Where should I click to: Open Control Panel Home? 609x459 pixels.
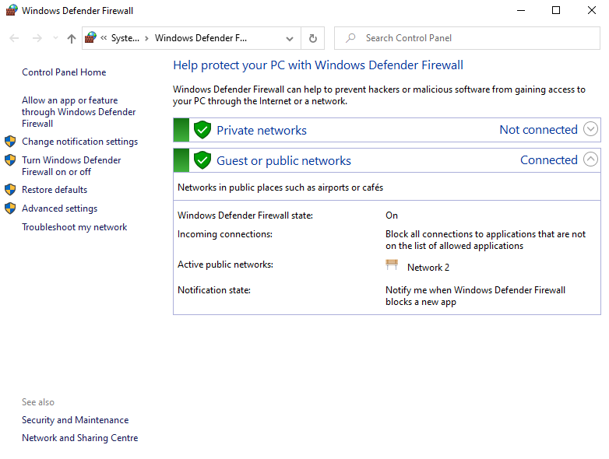pos(64,72)
